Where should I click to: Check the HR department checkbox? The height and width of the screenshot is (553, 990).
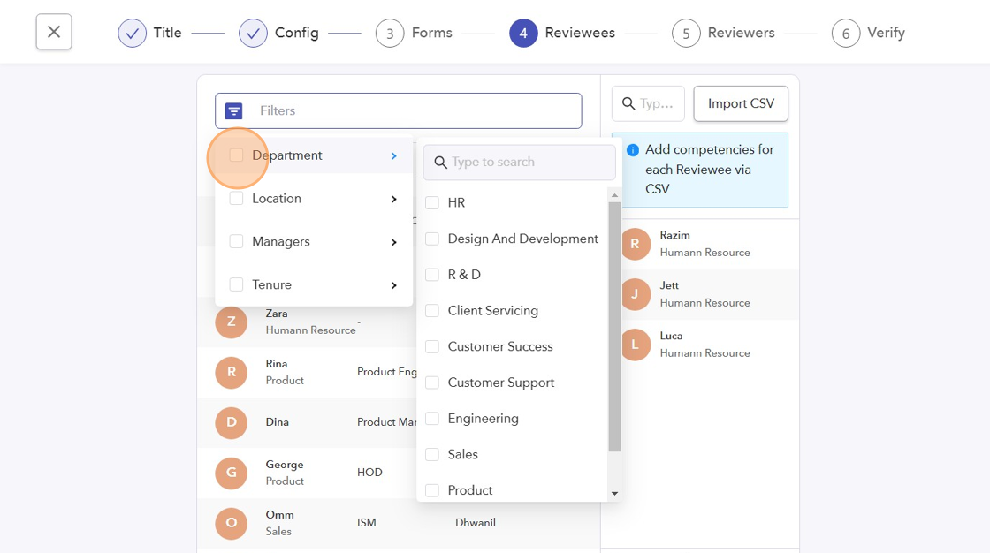(x=432, y=203)
